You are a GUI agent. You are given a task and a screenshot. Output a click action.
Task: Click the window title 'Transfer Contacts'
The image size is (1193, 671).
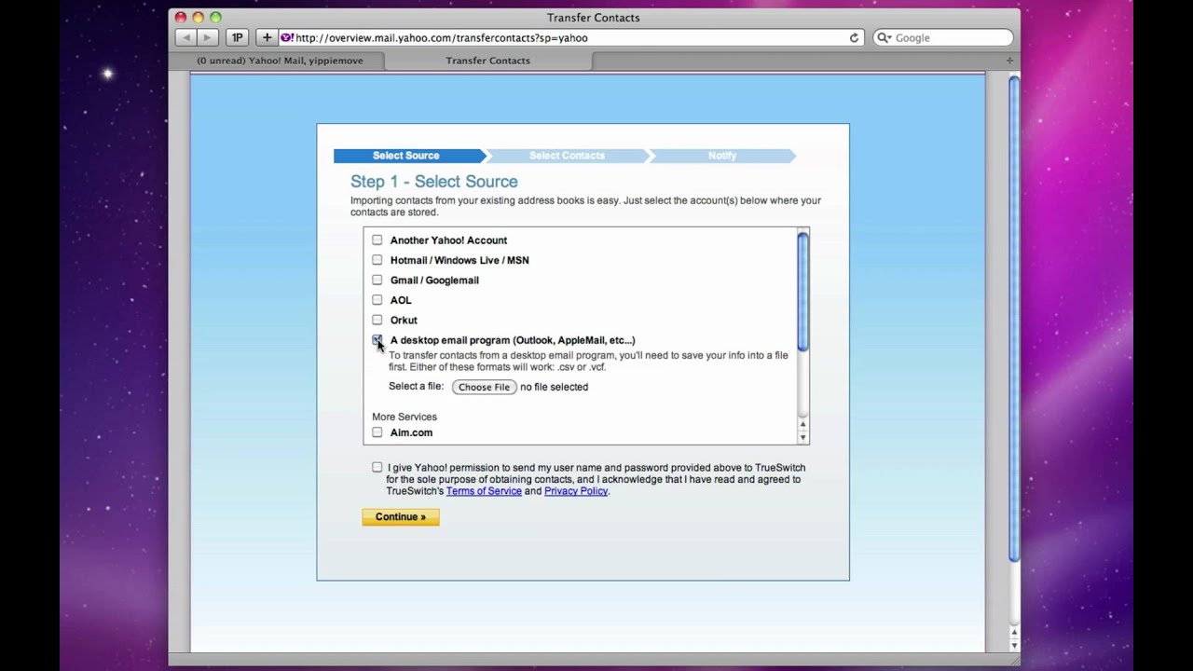[594, 18]
